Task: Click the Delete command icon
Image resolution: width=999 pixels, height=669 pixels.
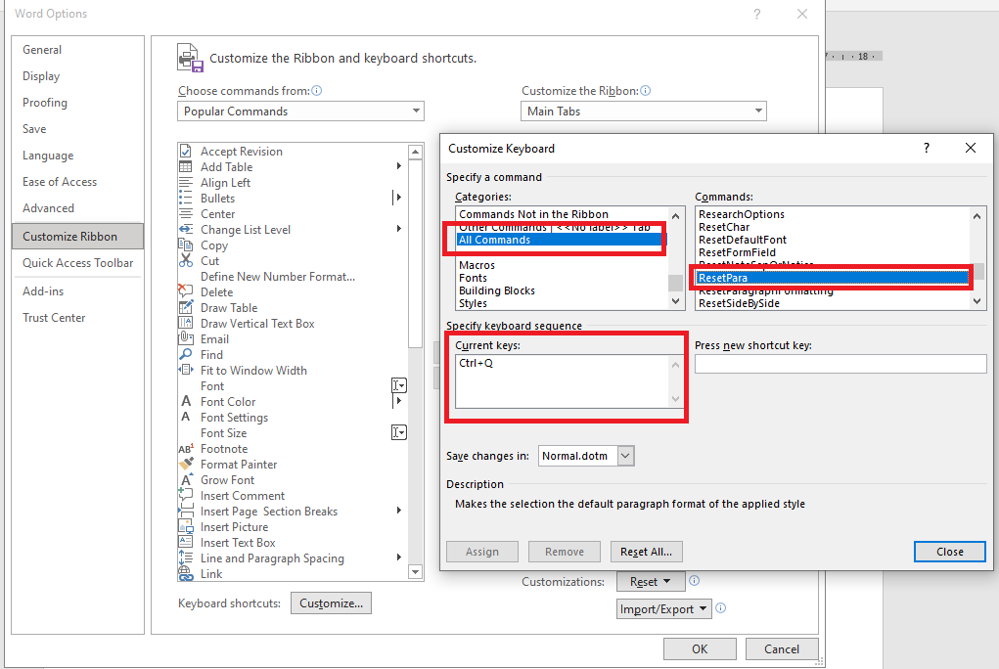Action: click(185, 291)
